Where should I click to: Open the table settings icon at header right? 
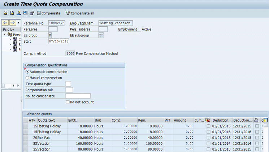(265, 120)
